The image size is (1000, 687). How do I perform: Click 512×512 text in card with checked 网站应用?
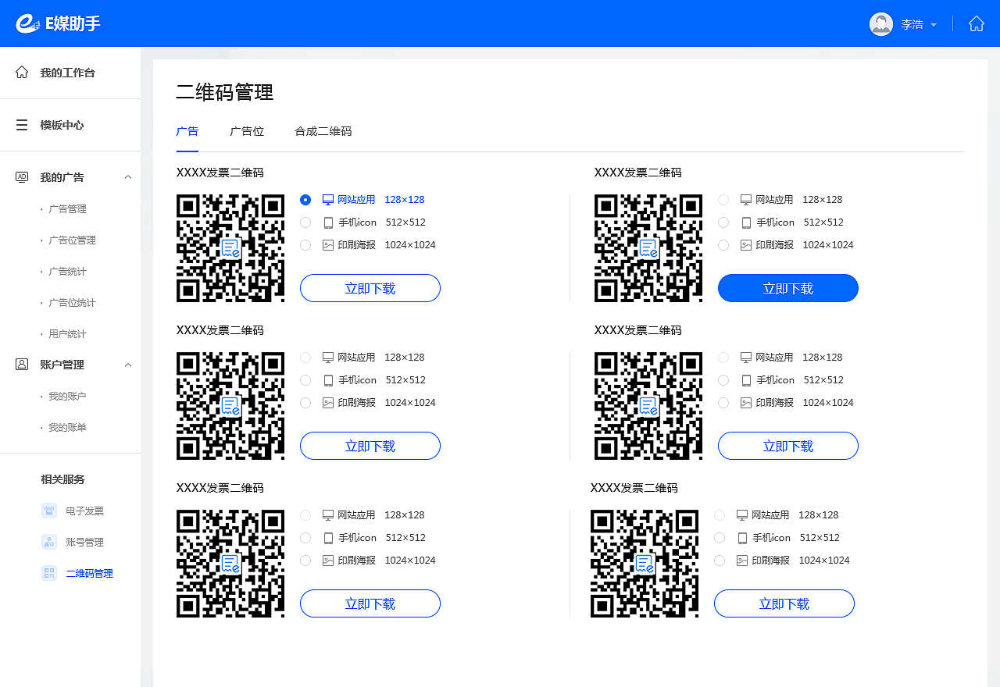tap(405, 222)
